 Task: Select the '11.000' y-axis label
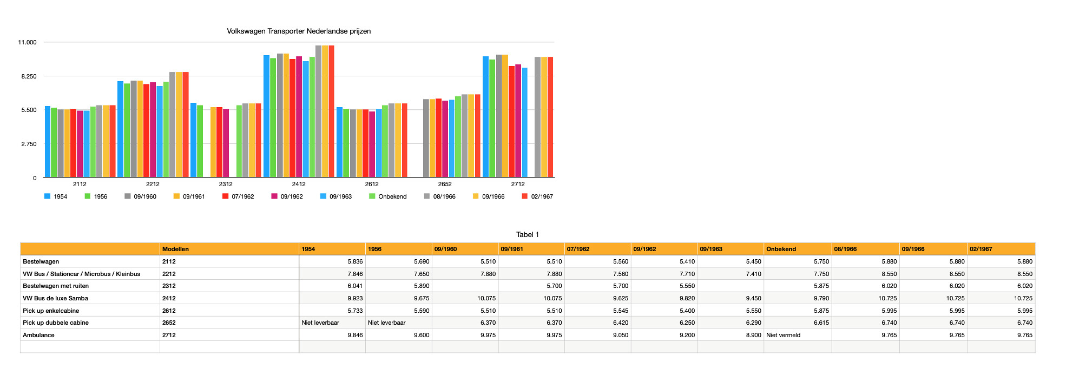click(x=28, y=42)
